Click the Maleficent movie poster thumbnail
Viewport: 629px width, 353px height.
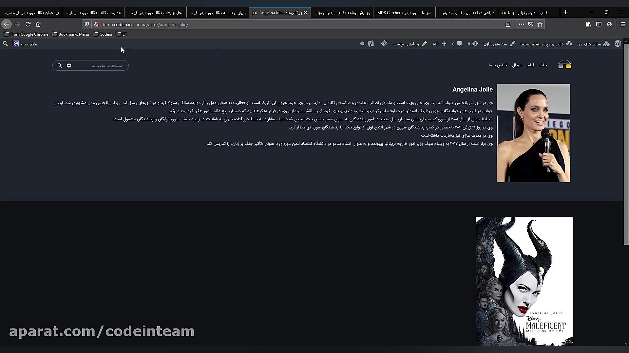(524, 281)
